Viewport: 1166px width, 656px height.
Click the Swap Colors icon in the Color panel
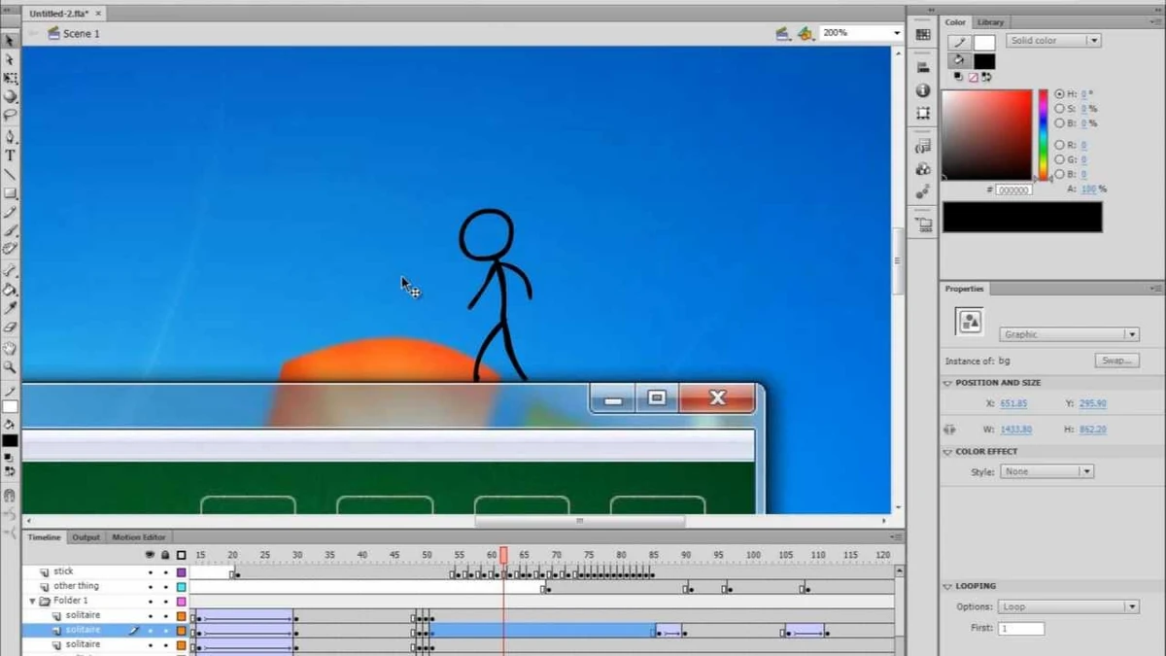(987, 77)
